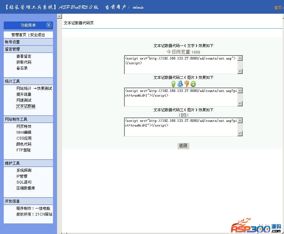This screenshot has height=234, width=284.
Task: Open SQL语句 link
Action: pos(24,182)
